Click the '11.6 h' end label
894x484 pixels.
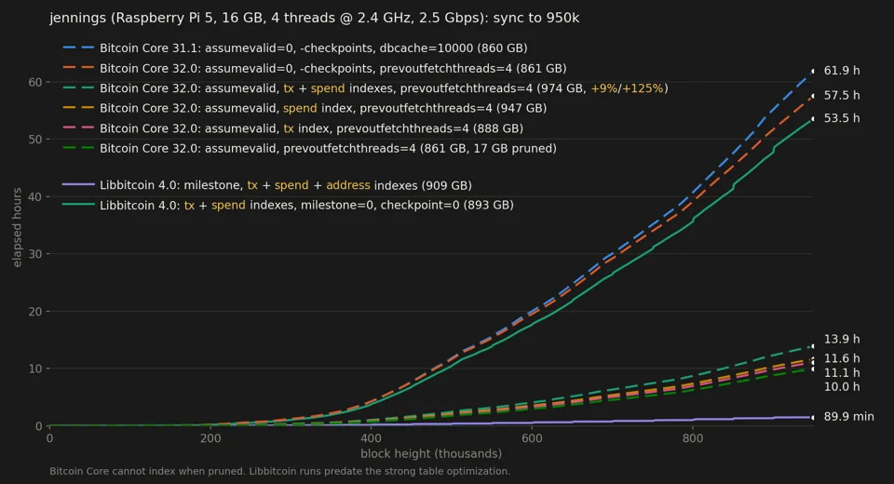point(842,358)
